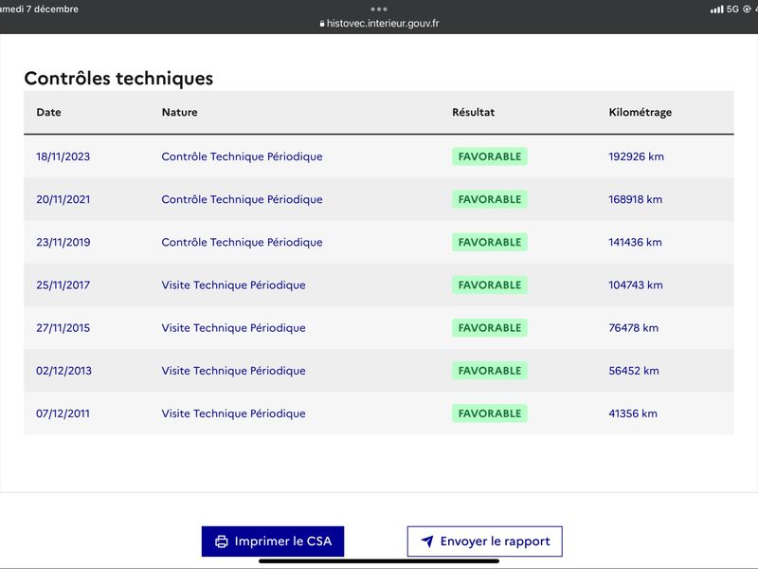This screenshot has height=569, width=758.
Task: Select the date 02/12/2013
Action: 63,371
